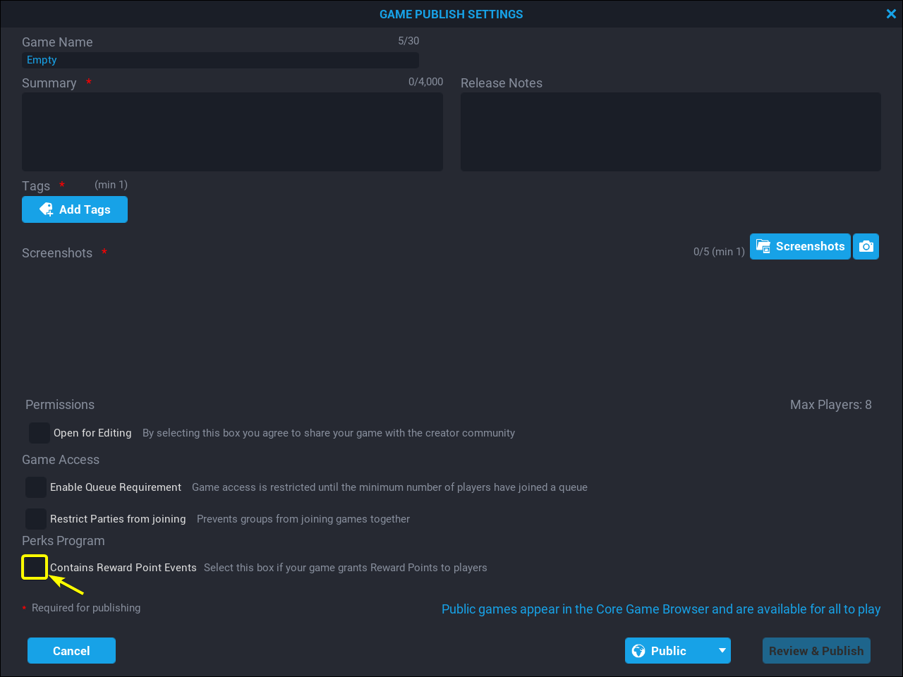Enable the Open for Editing checkbox
The image size is (903, 677).
point(39,432)
